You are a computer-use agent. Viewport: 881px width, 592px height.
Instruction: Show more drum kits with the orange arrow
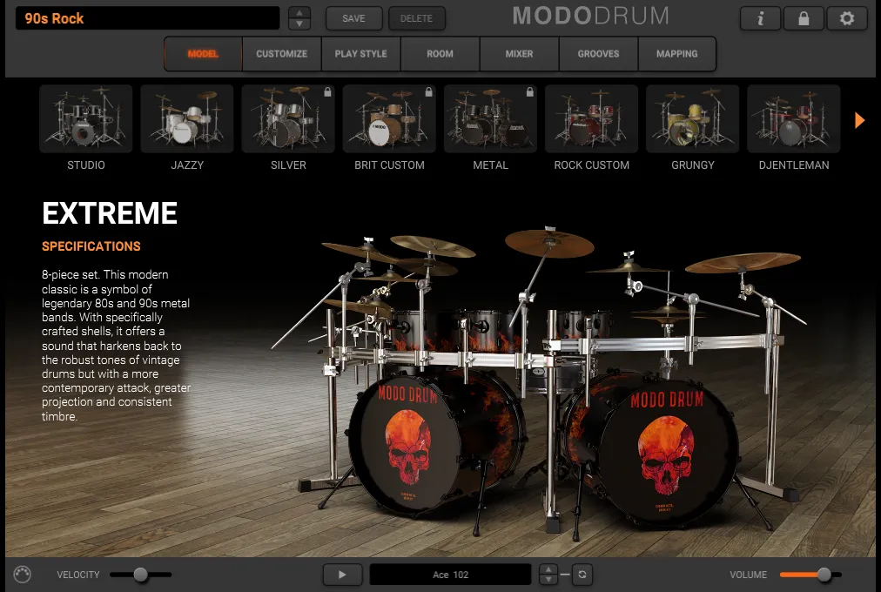(x=859, y=120)
